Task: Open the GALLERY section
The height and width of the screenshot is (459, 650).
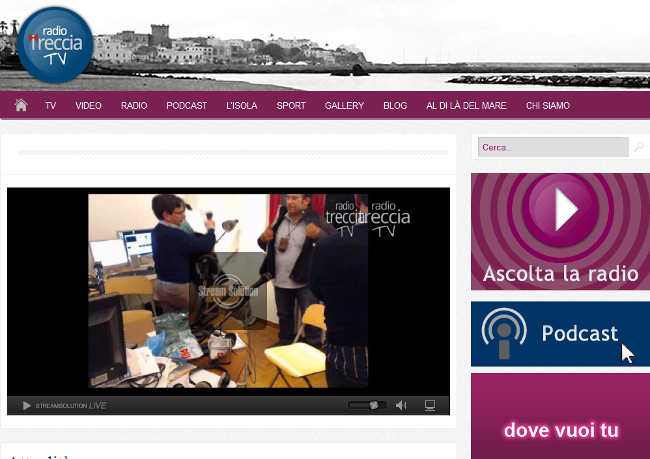Action: coord(345,105)
